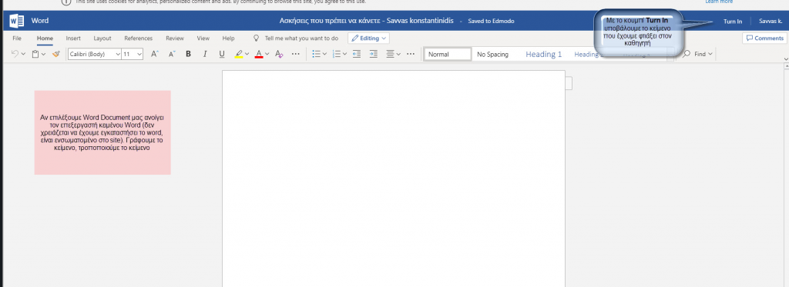Click the paragraph alignment icon
The width and height of the screenshot is (789, 287).
390,54
